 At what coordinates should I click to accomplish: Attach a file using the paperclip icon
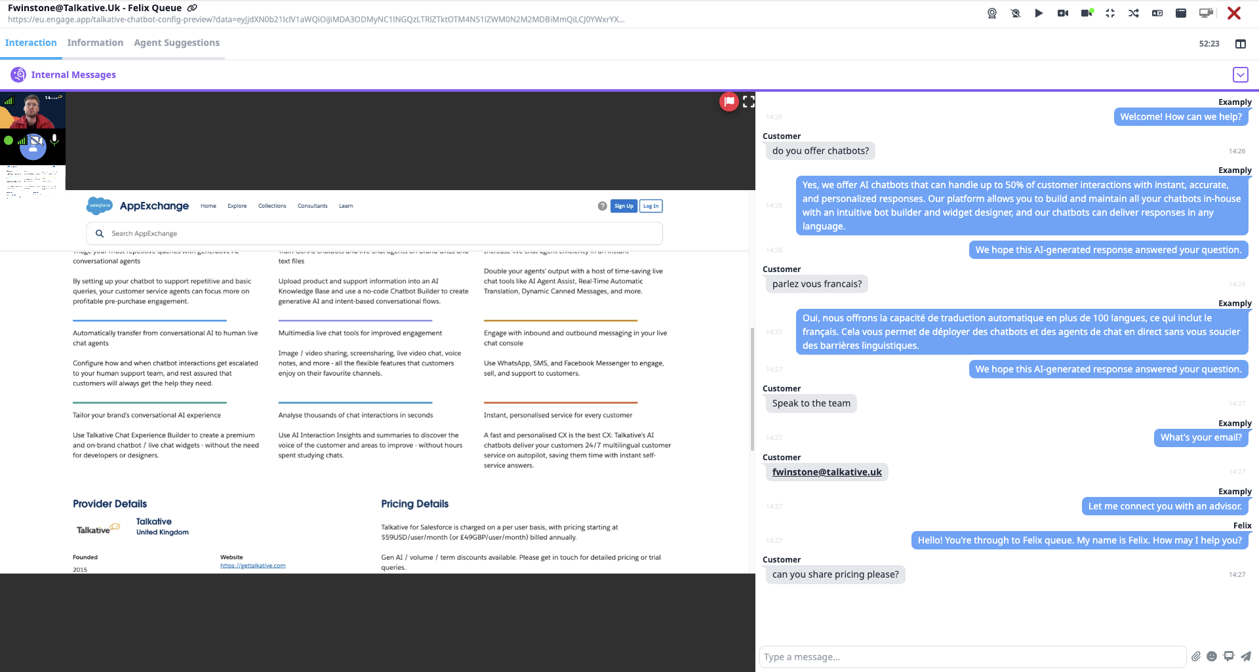[x=1196, y=656]
